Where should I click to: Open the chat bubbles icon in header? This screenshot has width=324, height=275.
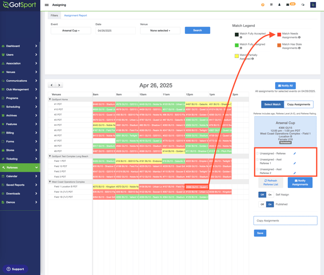303,4
